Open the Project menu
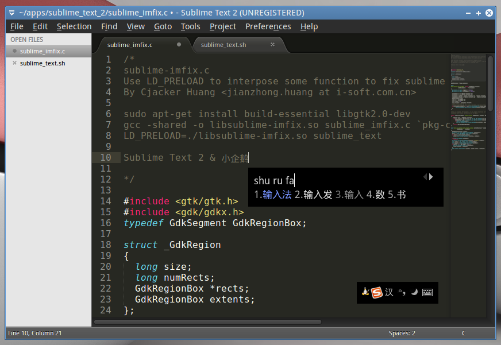The width and height of the screenshot is (501, 345). [223, 26]
